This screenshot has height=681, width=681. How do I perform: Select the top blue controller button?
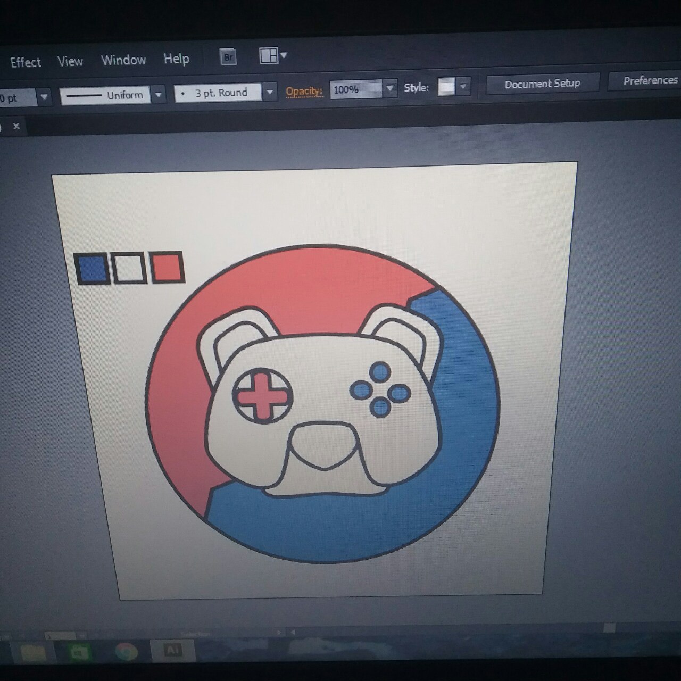click(x=380, y=371)
